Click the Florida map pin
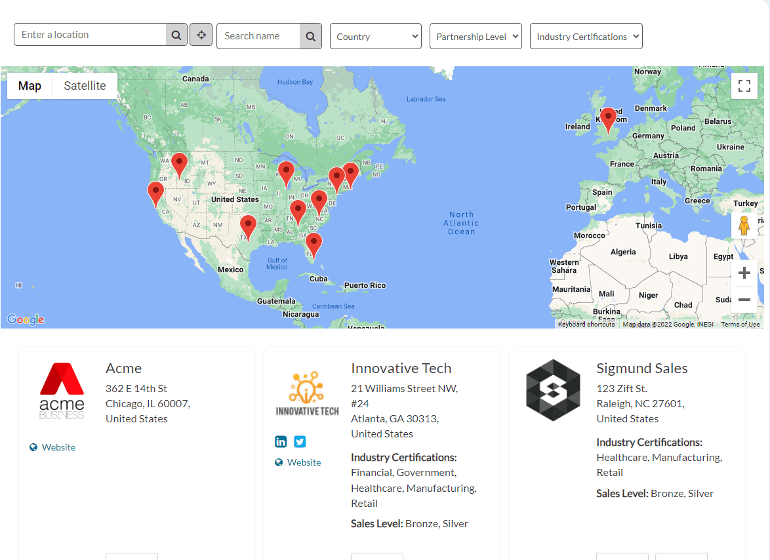 pos(314,244)
